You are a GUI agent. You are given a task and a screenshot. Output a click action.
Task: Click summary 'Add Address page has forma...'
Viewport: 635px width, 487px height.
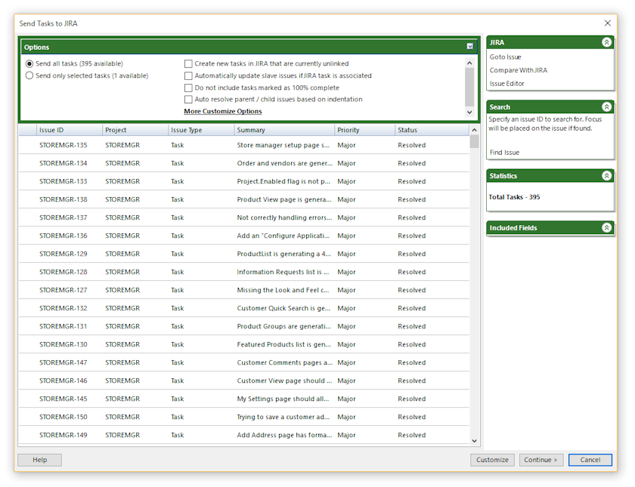(x=284, y=435)
